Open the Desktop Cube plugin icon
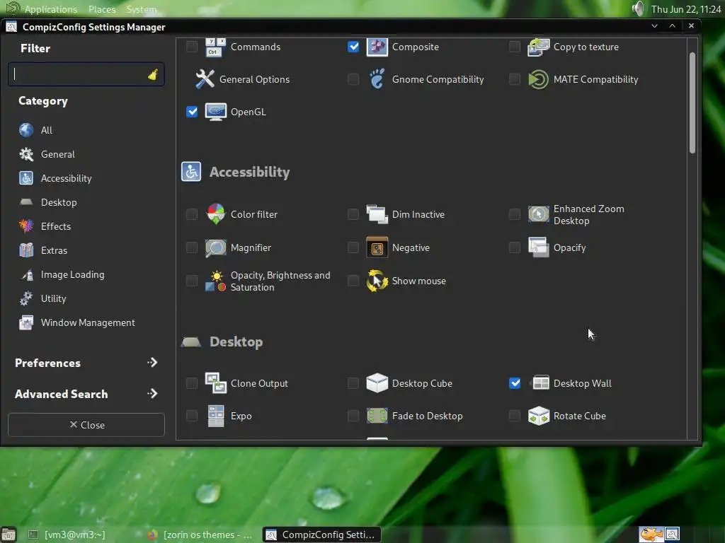 point(377,383)
